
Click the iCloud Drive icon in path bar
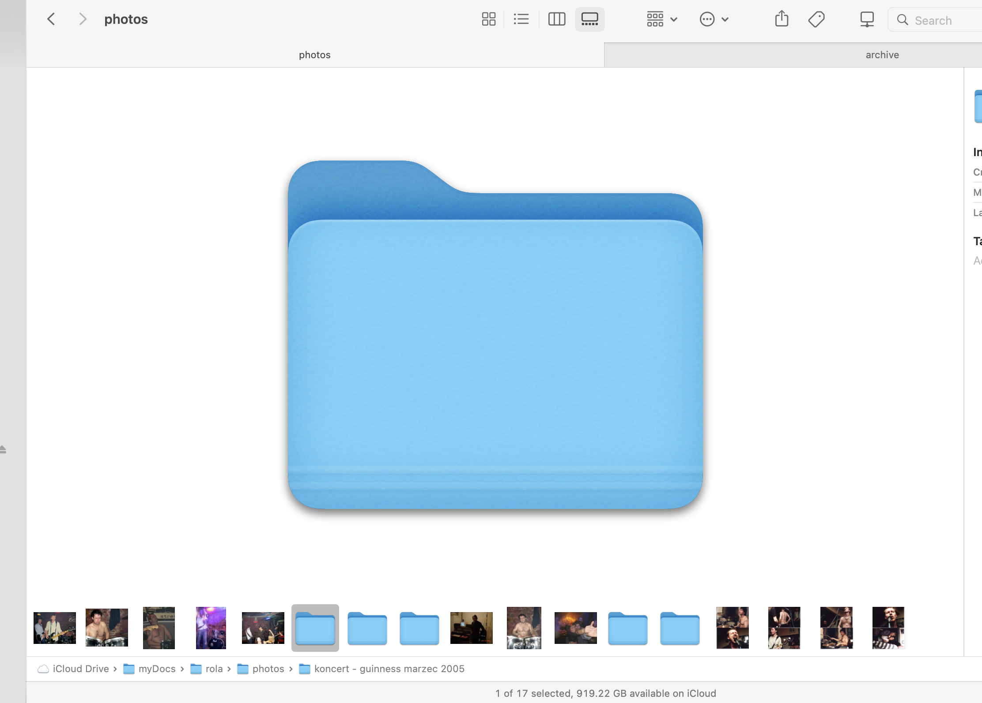(43, 669)
